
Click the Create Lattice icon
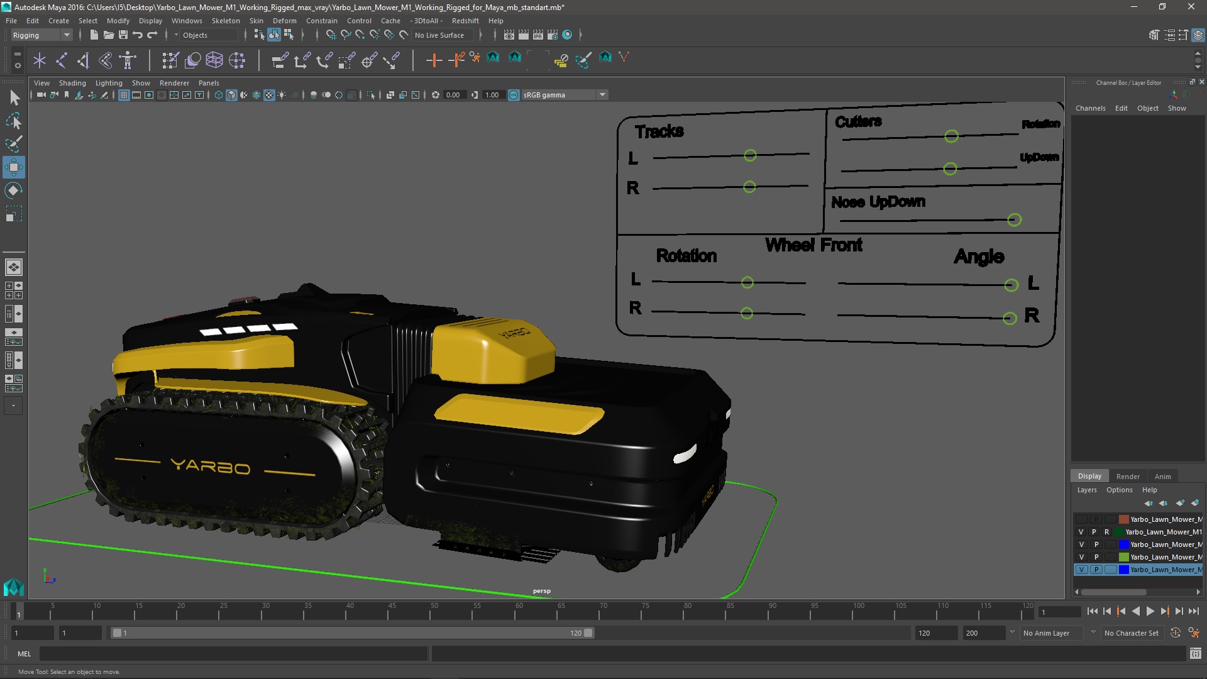tap(214, 60)
